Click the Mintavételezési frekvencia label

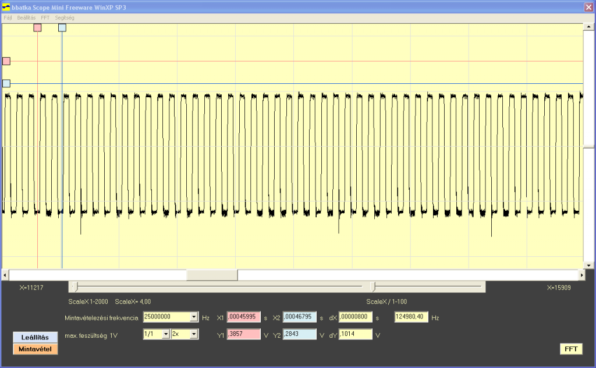101,318
